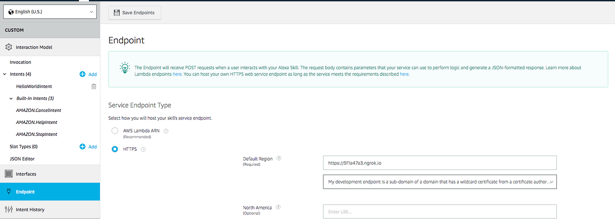Collapse the Intents (4) tree

5,74
